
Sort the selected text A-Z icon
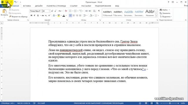pyautogui.click(x=95, y=11)
